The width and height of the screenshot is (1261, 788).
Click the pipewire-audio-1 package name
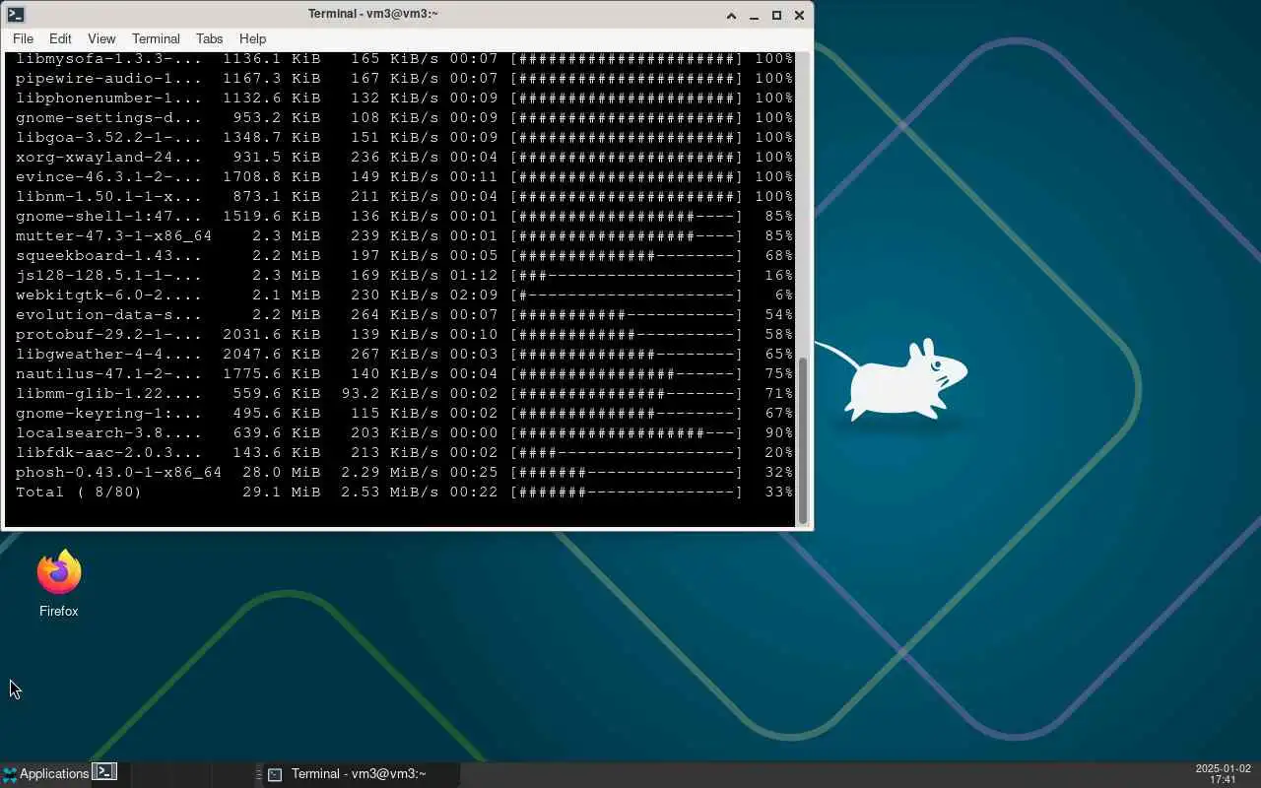pos(108,78)
